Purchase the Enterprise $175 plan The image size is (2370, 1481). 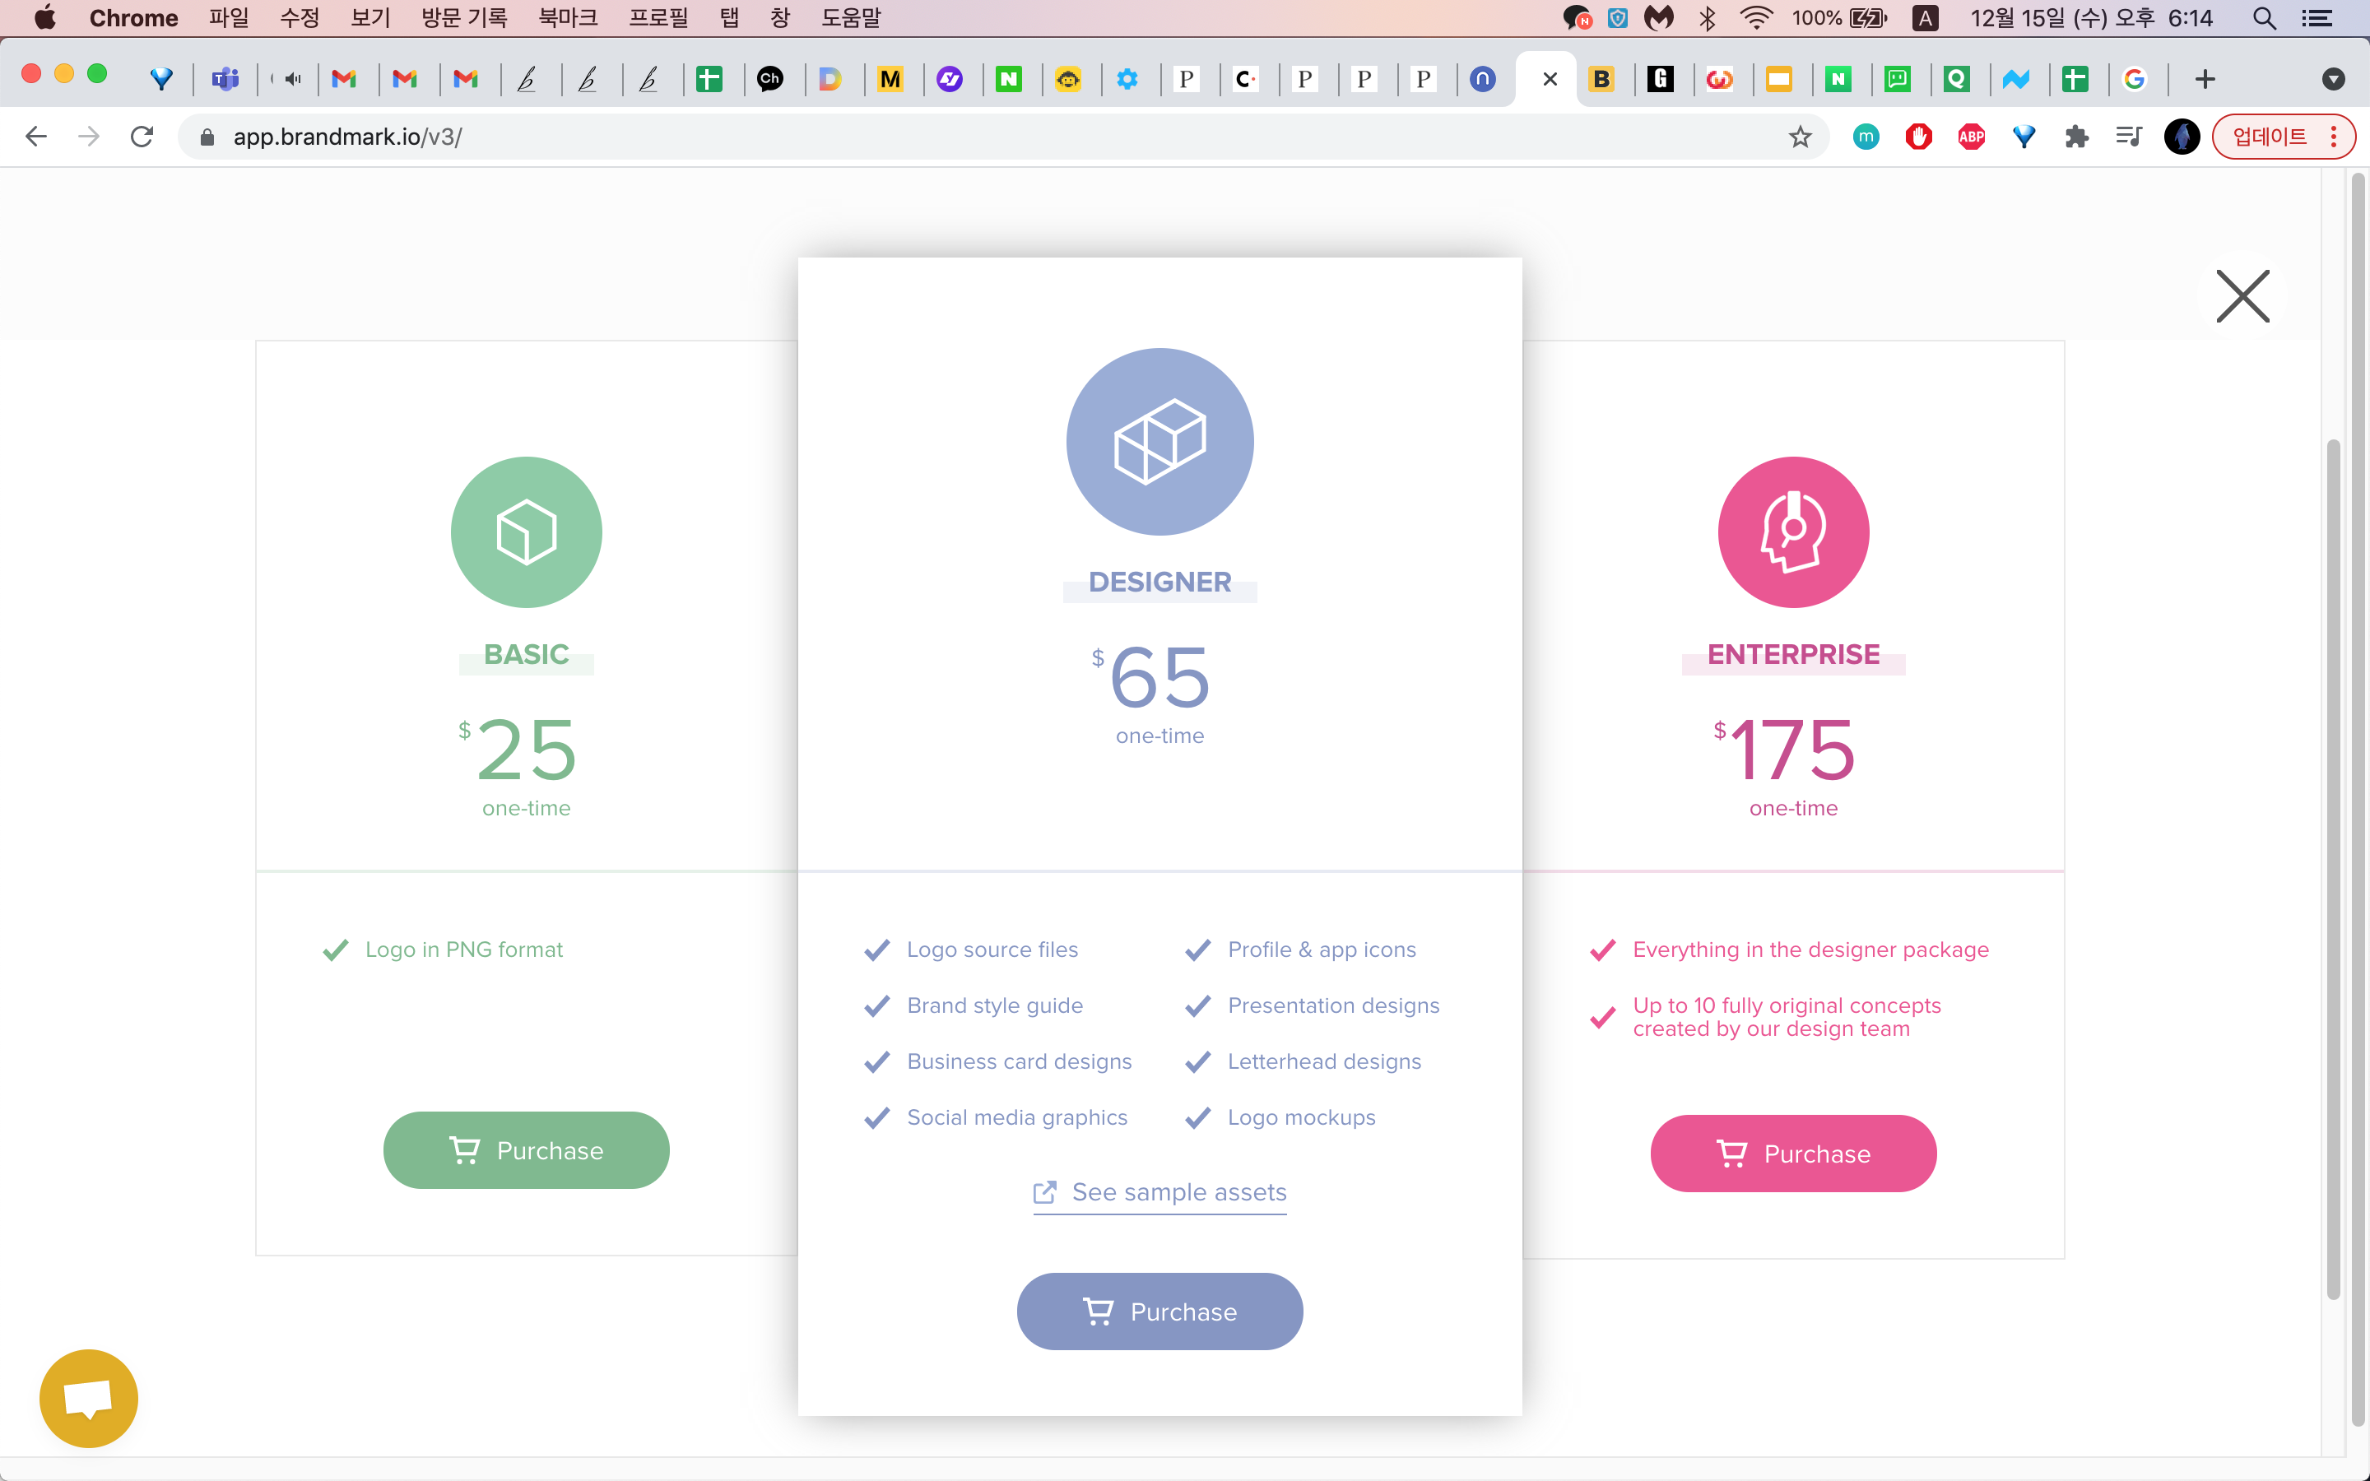pos(1793,1154)
